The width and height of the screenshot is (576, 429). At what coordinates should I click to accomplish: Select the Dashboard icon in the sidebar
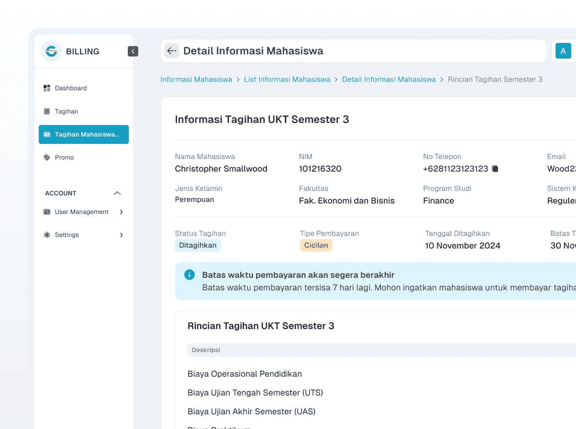[x=47, y=88]
